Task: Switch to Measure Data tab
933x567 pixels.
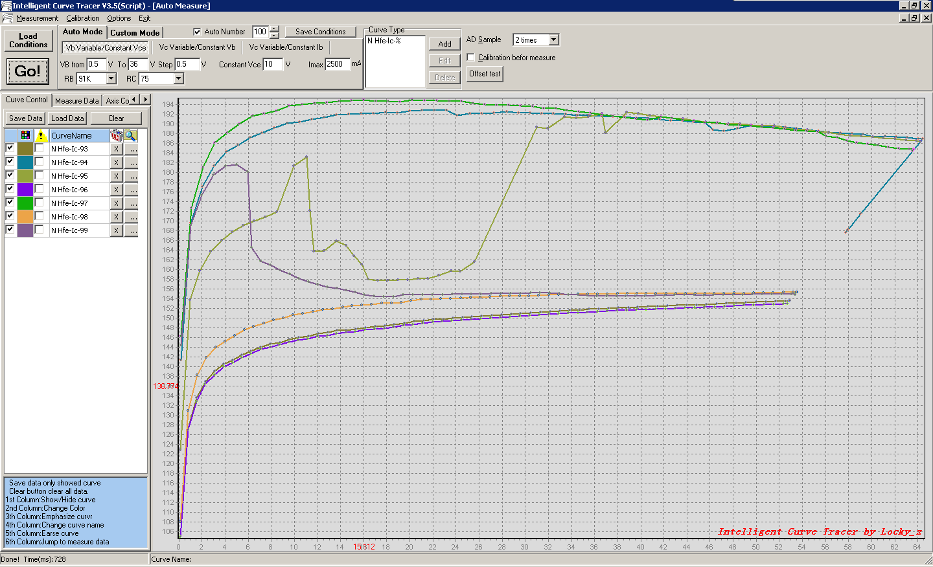Action: click(77, 101)
